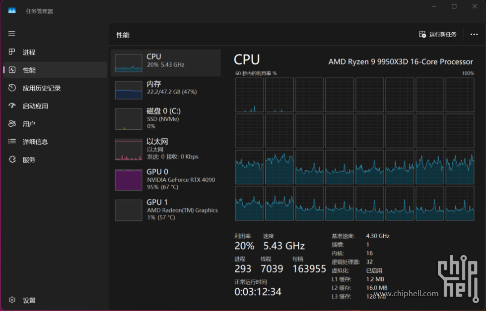Image resolution: width=486 pixels, height=311 pixels.
Task: Open the 服务 page label
Action: point(29,160)
